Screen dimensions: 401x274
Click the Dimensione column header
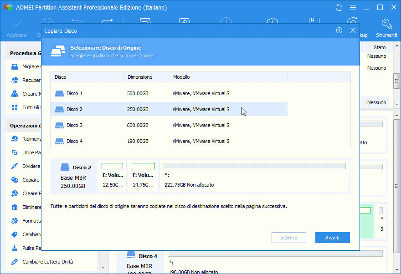[147, 77]
